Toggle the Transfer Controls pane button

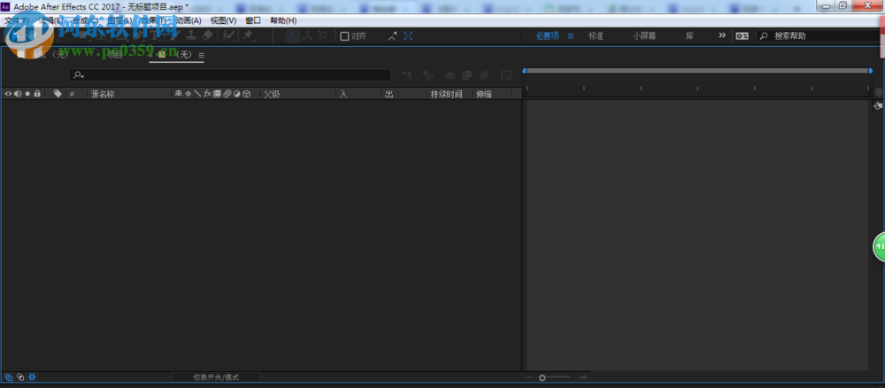20,376
